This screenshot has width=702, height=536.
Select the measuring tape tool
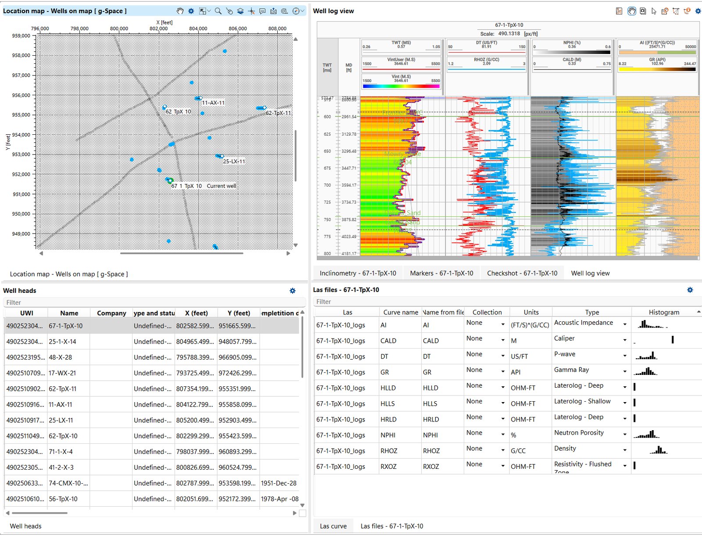click(284, 11)
